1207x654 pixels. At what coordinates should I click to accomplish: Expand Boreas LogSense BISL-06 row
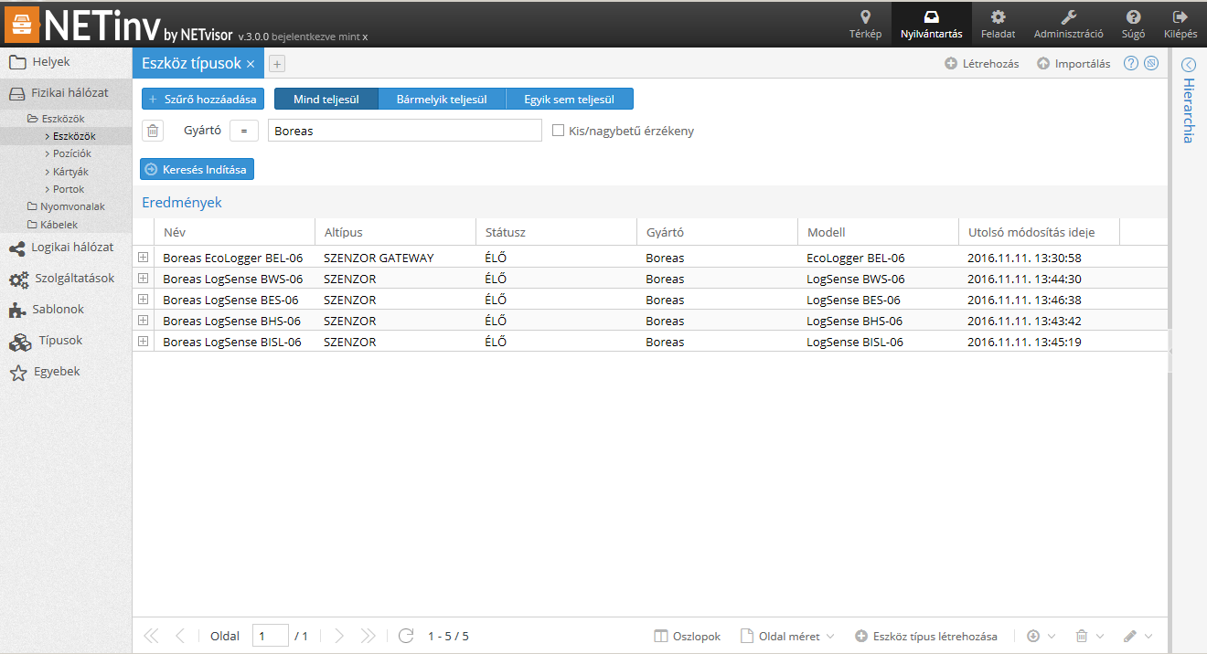[x=143, y=342]
